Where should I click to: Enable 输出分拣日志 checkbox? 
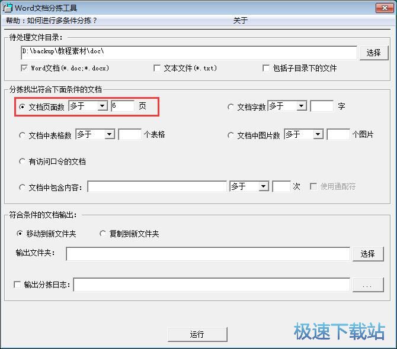pyautogui.click(x=17, y=285)
